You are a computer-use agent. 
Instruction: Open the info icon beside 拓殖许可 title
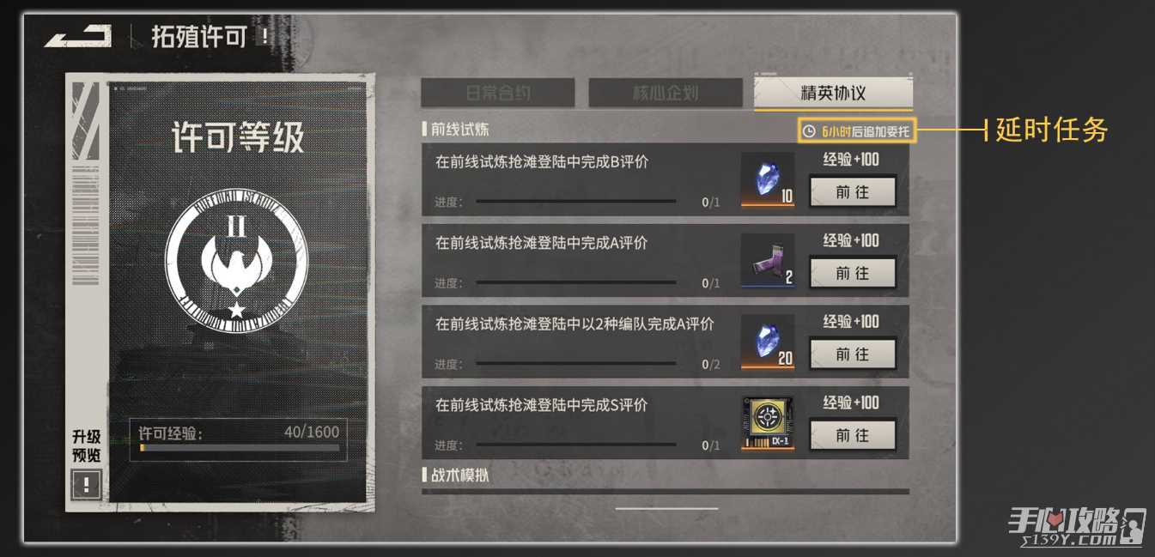point(264,36)
